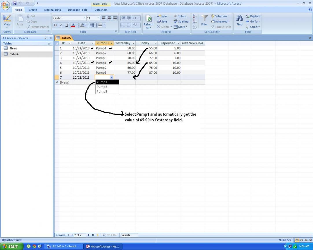Apply the Font Color red A

[73, 25]
